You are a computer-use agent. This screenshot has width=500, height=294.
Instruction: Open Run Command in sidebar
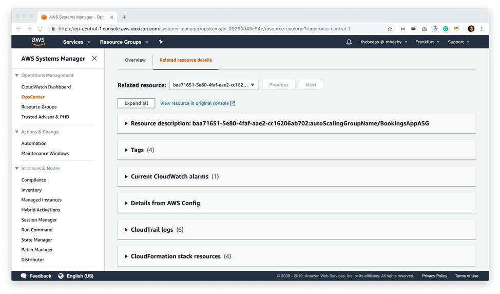(37, 230)
